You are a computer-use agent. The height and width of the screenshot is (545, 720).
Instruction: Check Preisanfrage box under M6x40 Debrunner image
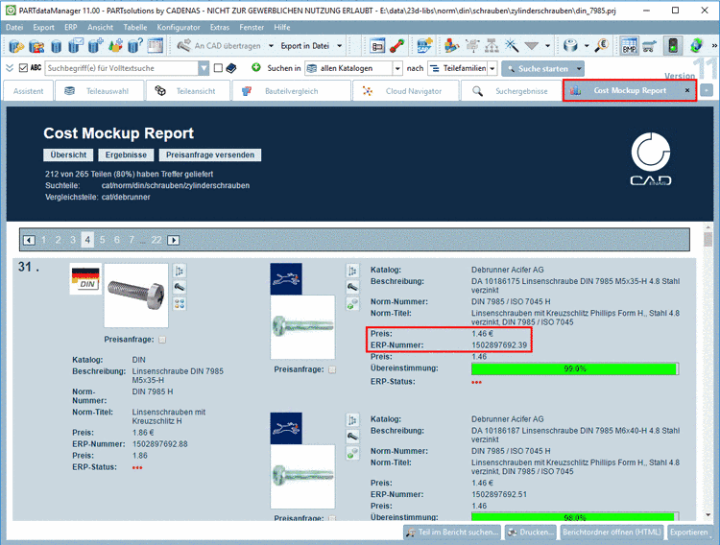(x=332, y=519)
